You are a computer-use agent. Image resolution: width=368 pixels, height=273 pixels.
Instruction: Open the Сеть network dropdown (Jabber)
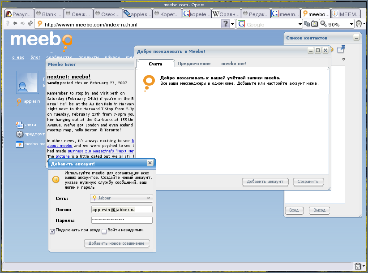pyautogui.click(x=121, y=198)
